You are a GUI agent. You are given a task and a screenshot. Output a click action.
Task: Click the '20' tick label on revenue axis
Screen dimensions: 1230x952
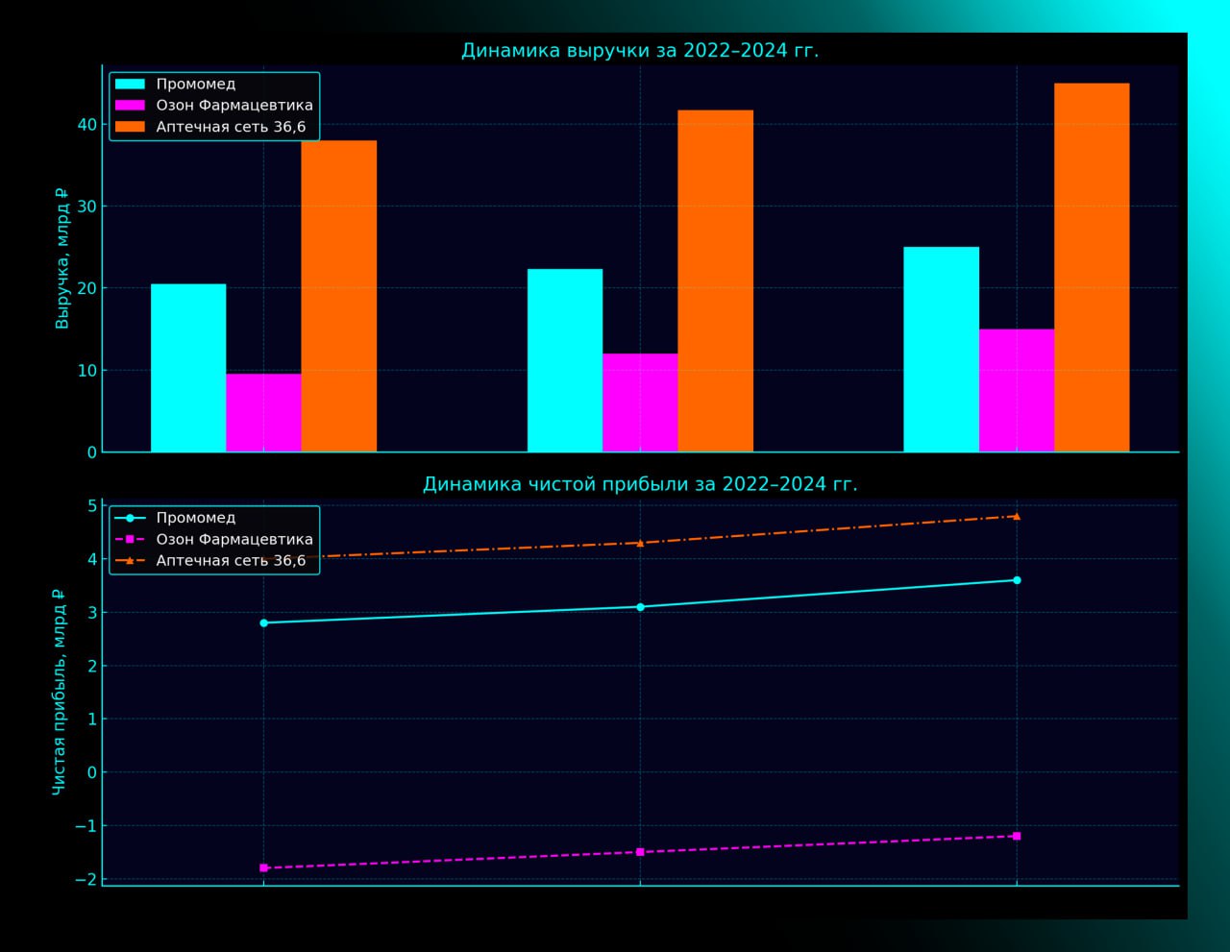coord(87,288)
